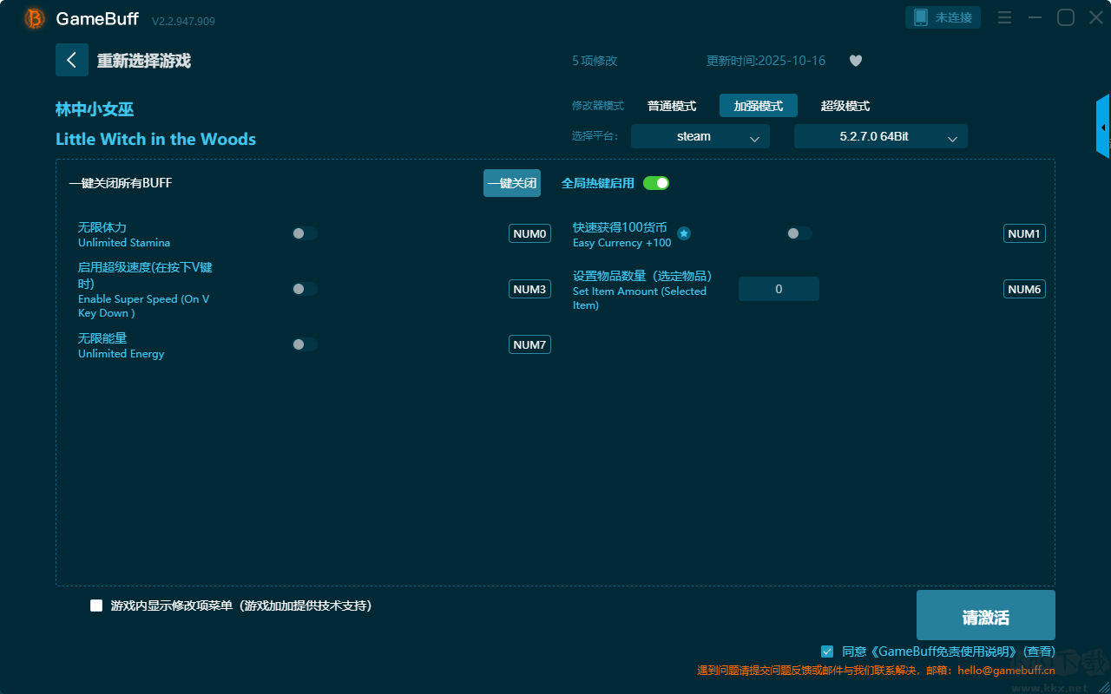Click the GameBuff logo icon

35,18
